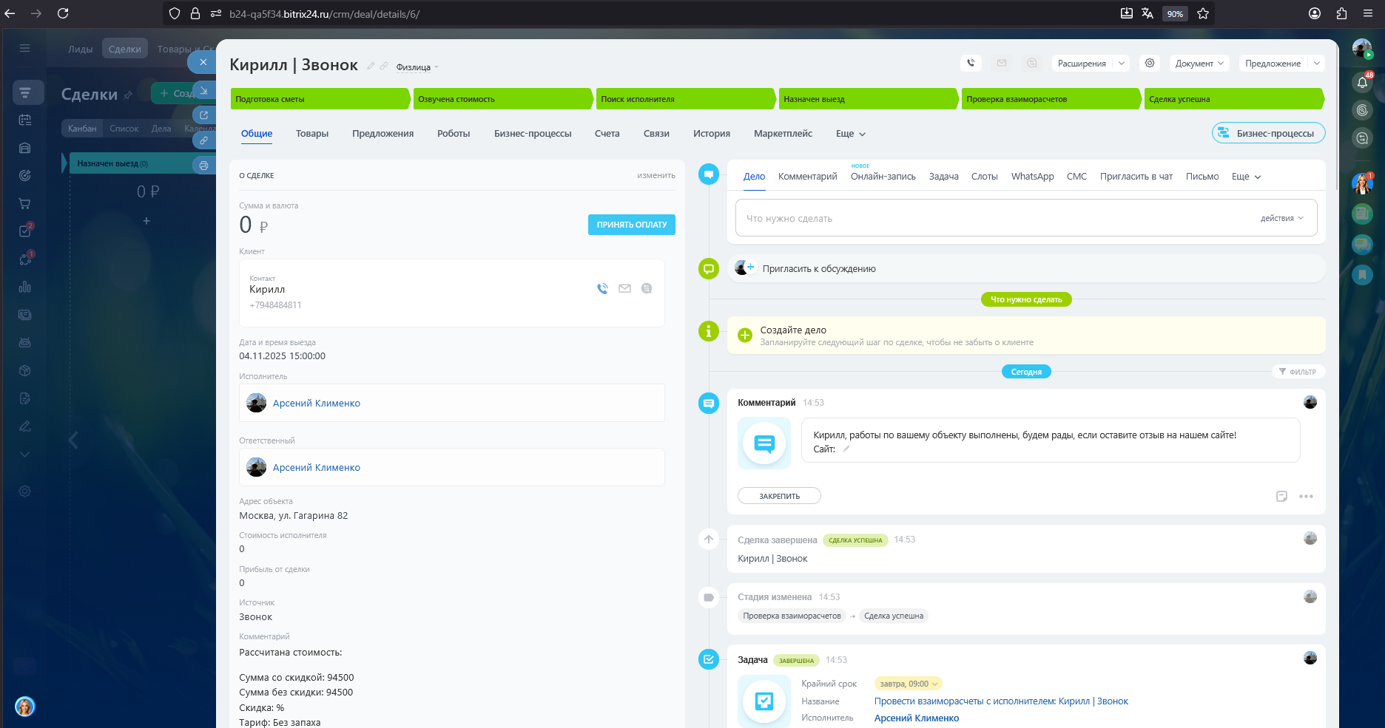Click the Что нужно сделать input field
Viewport: 1385px width, 728px height.
pyautogui.click(x=991, y=219)
